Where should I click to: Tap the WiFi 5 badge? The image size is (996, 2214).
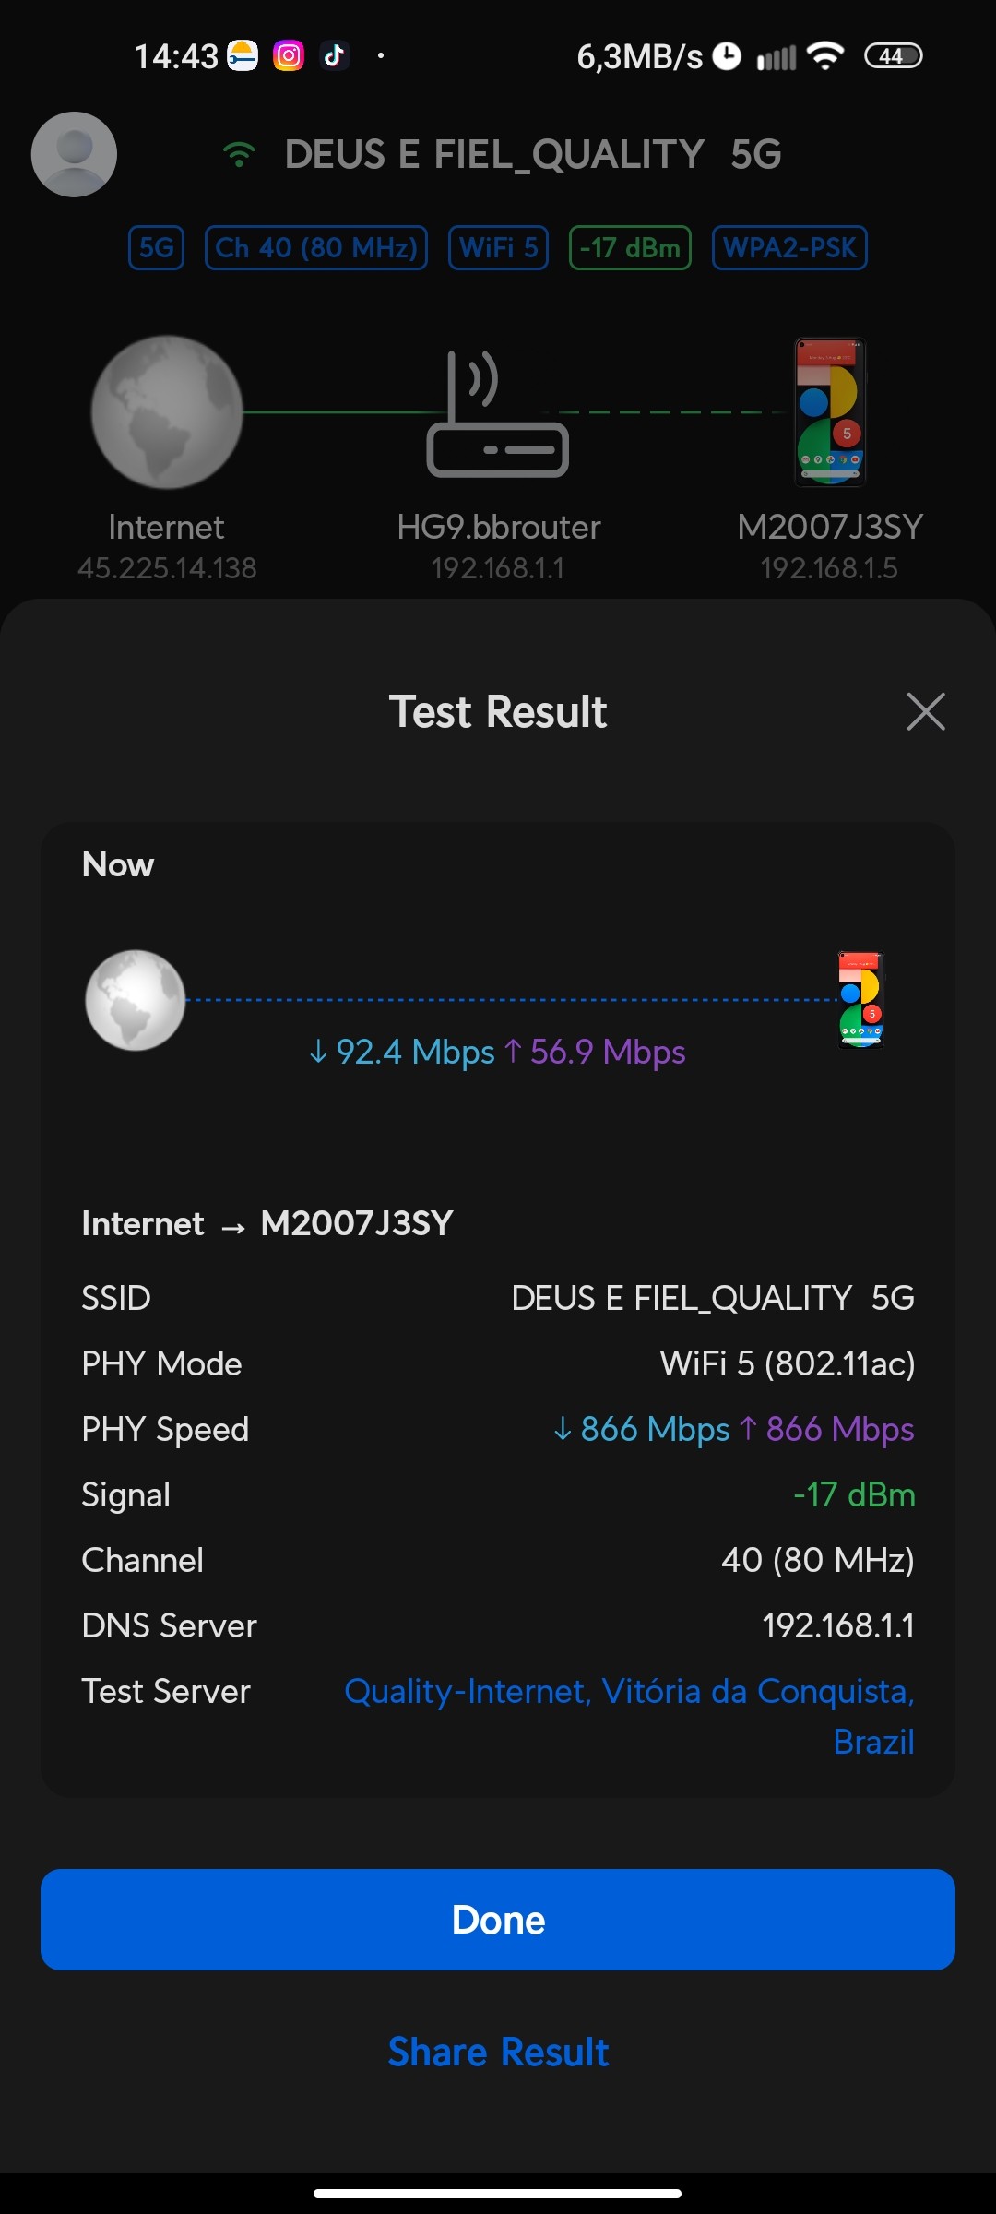click(x=498, y=247)
